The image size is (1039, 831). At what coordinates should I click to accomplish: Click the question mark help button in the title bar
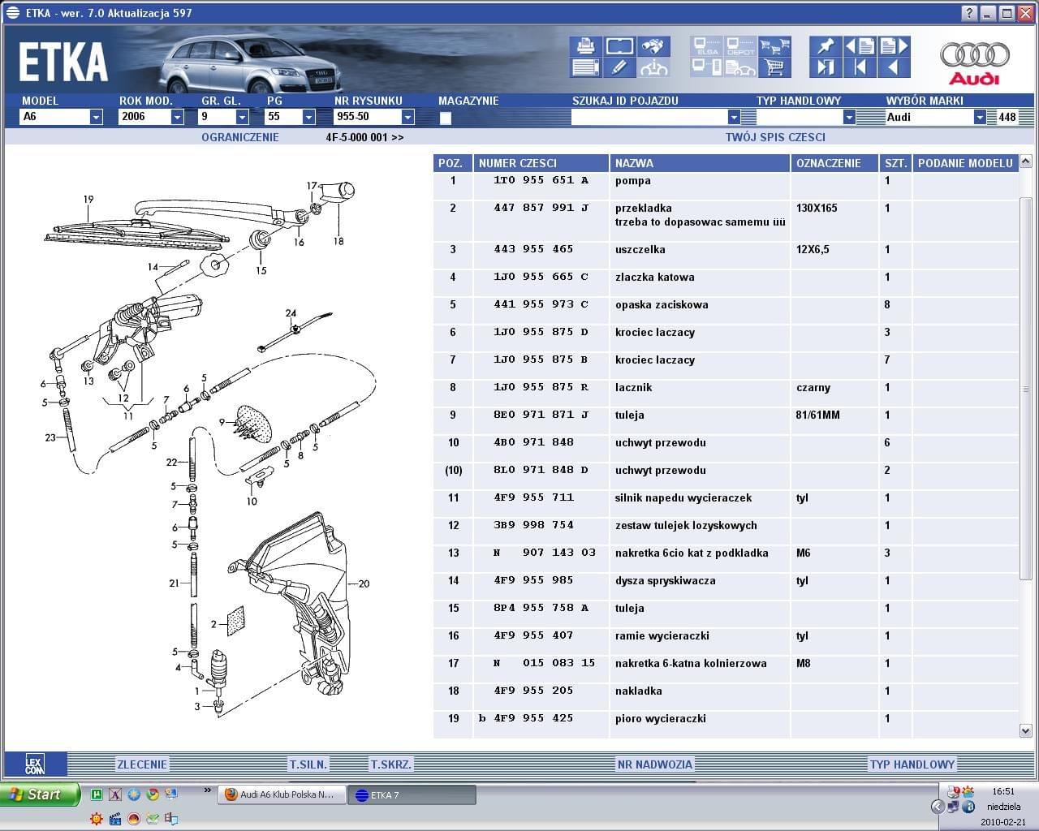pos(969,13)
